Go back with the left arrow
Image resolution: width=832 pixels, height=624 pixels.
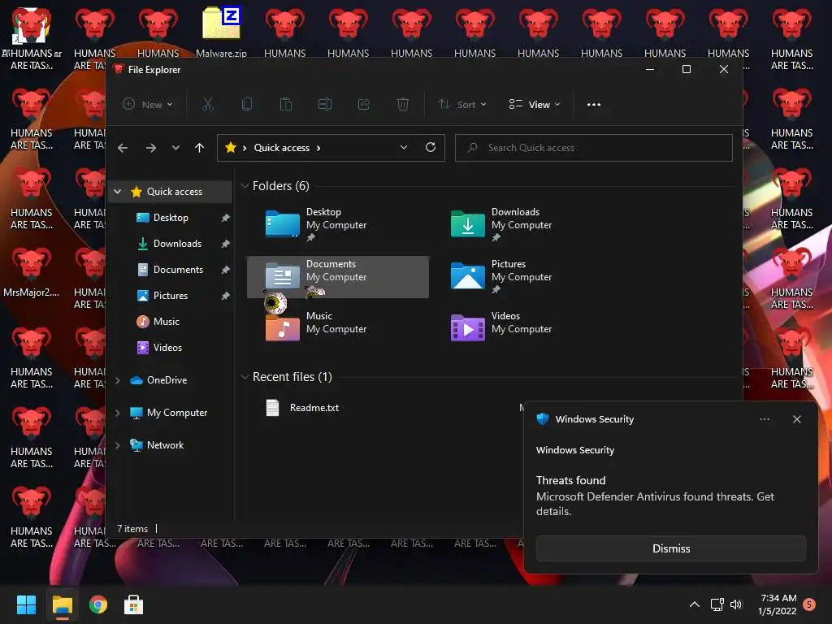[123, 148]
